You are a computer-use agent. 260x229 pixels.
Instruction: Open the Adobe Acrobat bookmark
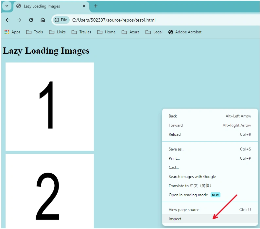pyautogui.click(x=185, y=32)
